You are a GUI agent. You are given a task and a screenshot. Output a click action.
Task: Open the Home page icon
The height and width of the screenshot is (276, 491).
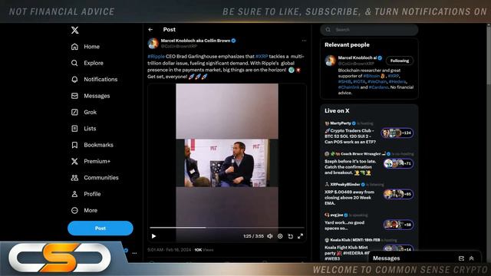[74, 47]
